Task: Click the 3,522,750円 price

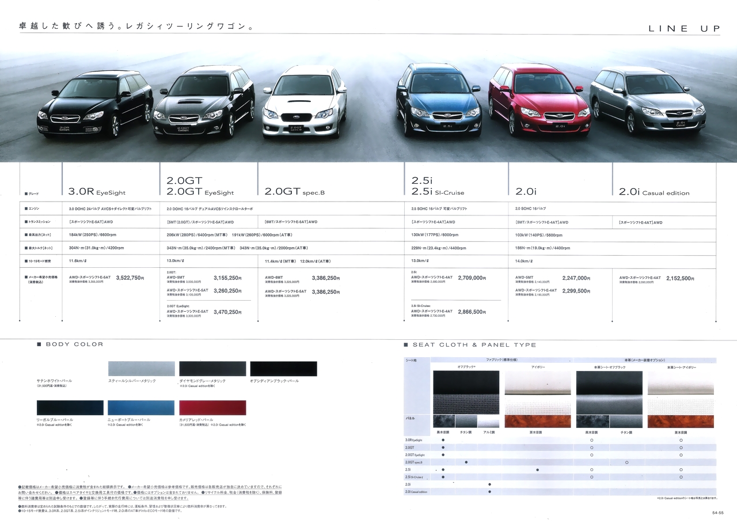Action: 130,278
